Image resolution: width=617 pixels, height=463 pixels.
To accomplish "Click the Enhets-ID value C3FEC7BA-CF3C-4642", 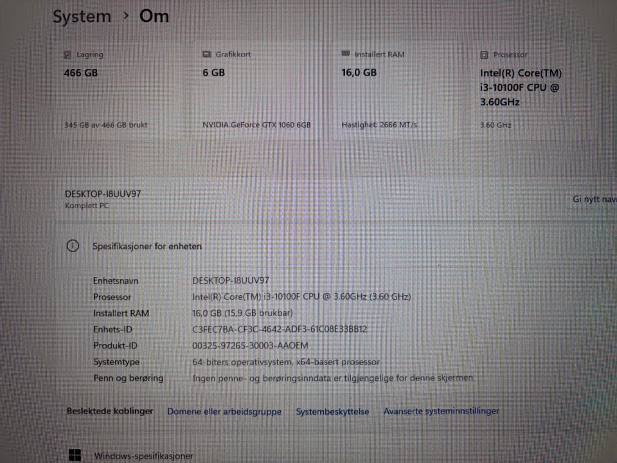I will coord(280,329).
